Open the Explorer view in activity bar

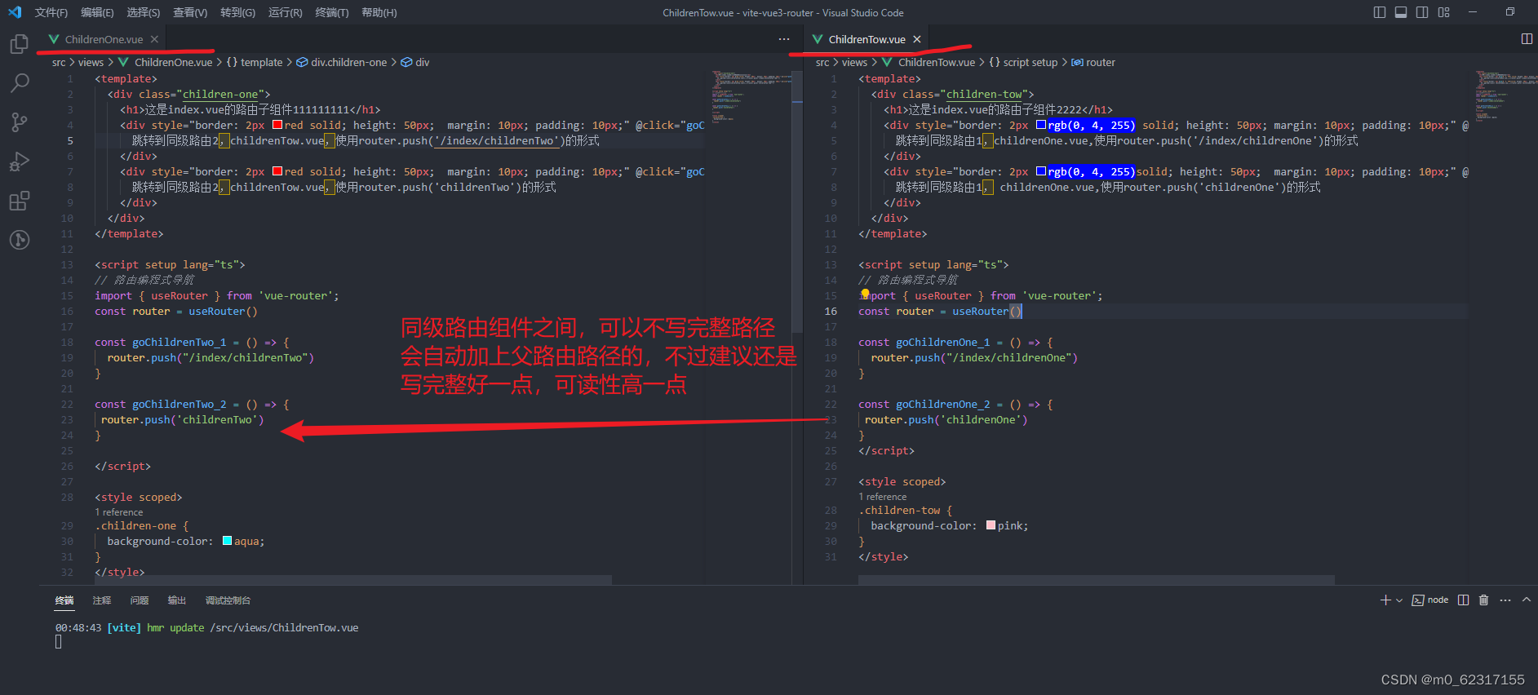20,44
